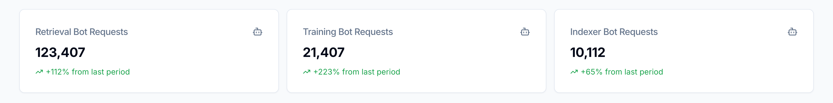
Task: Click empty space below +112% trend text
Action: tap(88, 85)
